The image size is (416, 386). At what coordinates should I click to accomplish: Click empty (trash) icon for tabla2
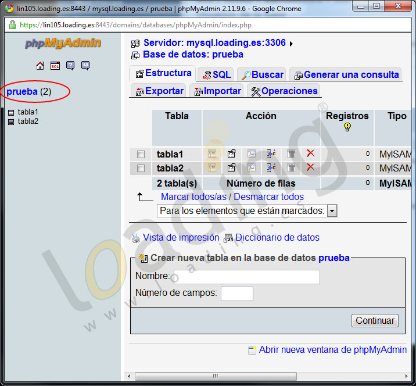coord(291,168)
